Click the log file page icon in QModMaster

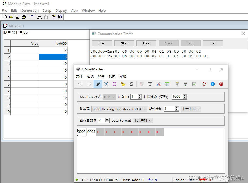(142, 84)
